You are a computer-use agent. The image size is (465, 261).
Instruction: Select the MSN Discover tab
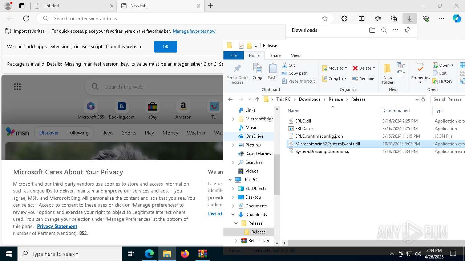49,133
